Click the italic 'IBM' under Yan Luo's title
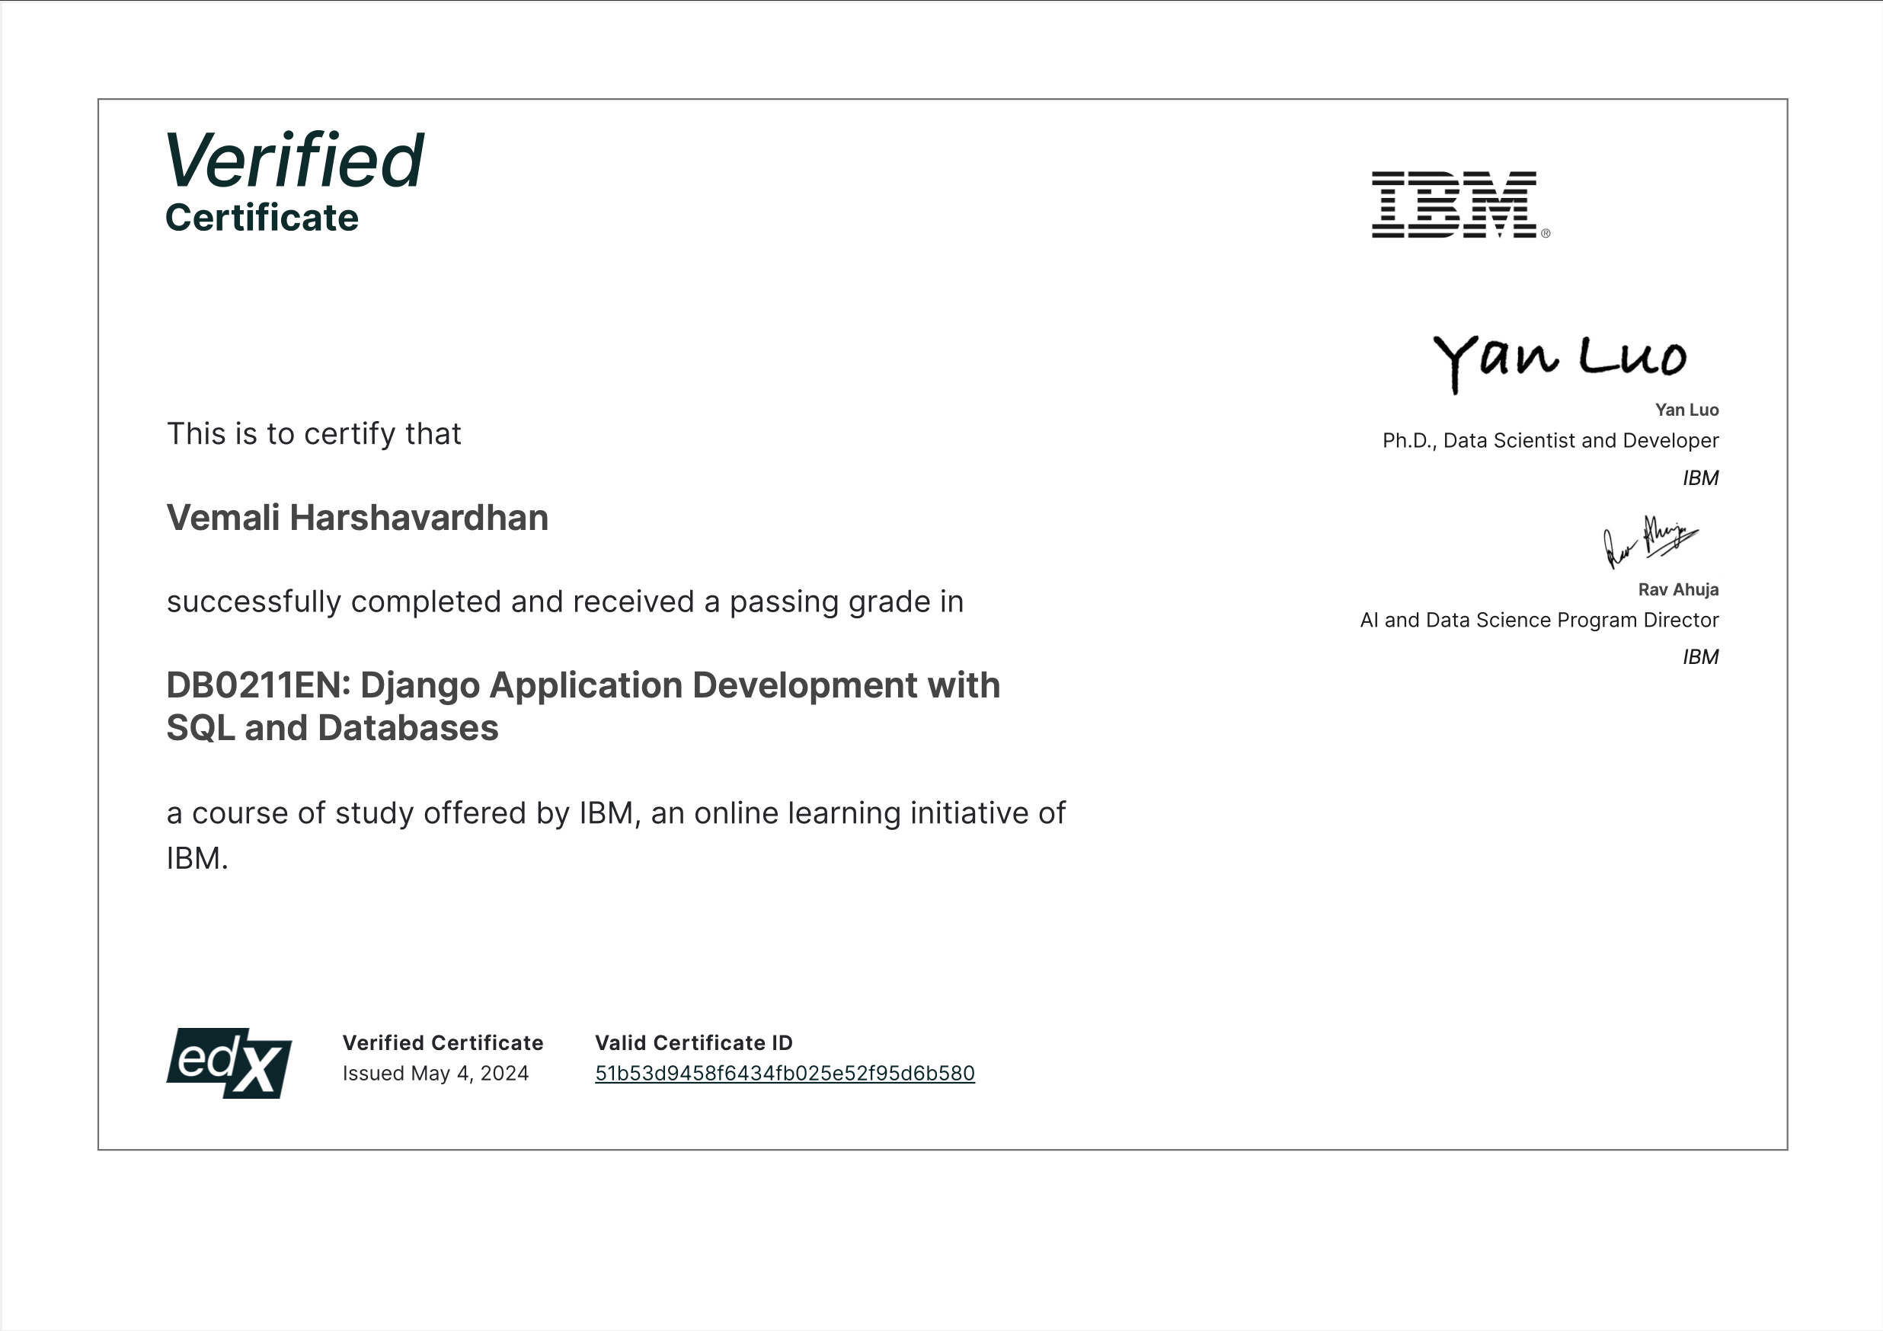Screen dimensions: 1883x1331 coord(1700,478)
